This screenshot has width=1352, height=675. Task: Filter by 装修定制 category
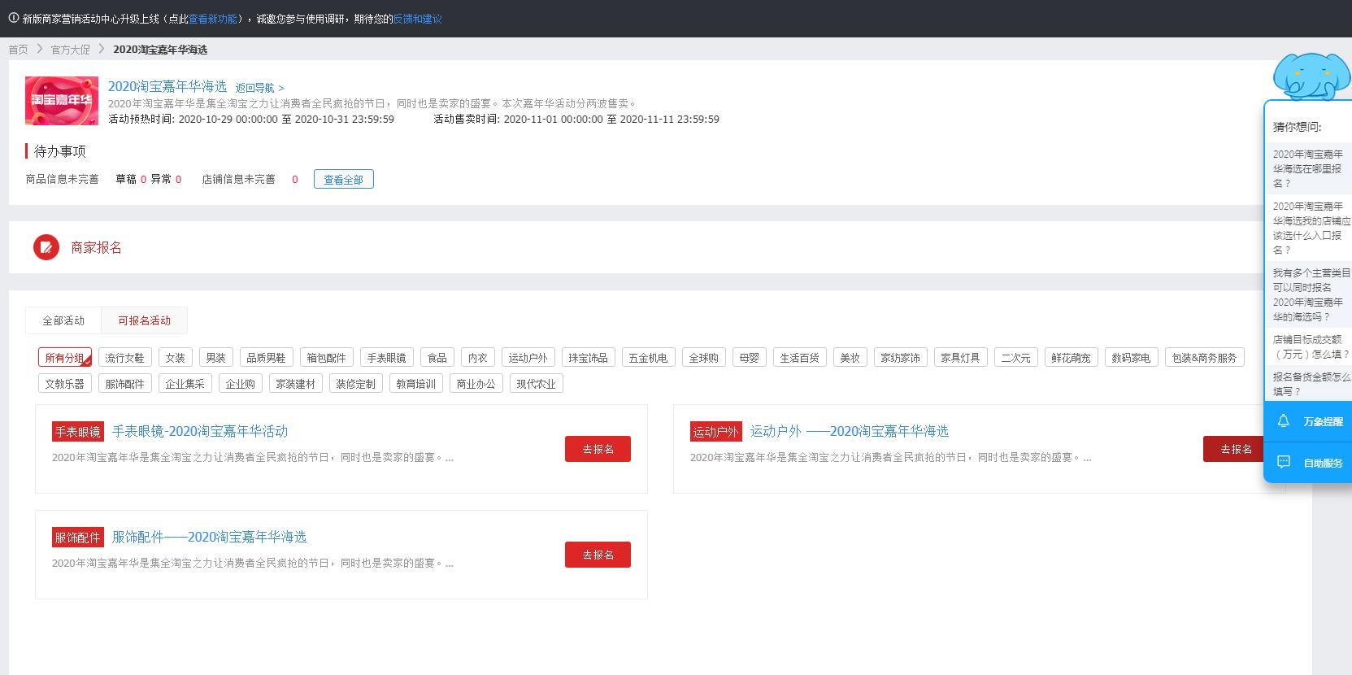click(x=356, y=384)
